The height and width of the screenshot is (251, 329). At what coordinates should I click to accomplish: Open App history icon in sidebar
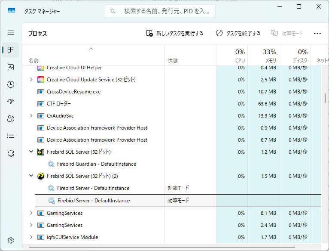pyautogui.click(x=11, y=84)
